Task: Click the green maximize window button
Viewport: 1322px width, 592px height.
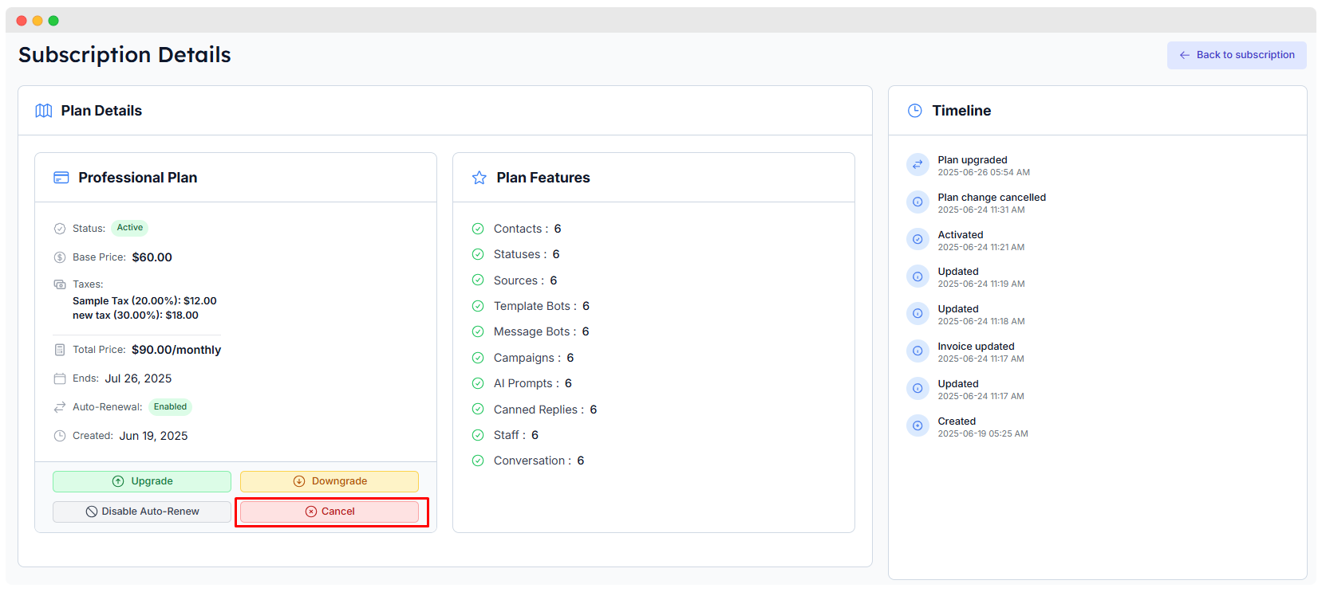Action: [53, 21]
